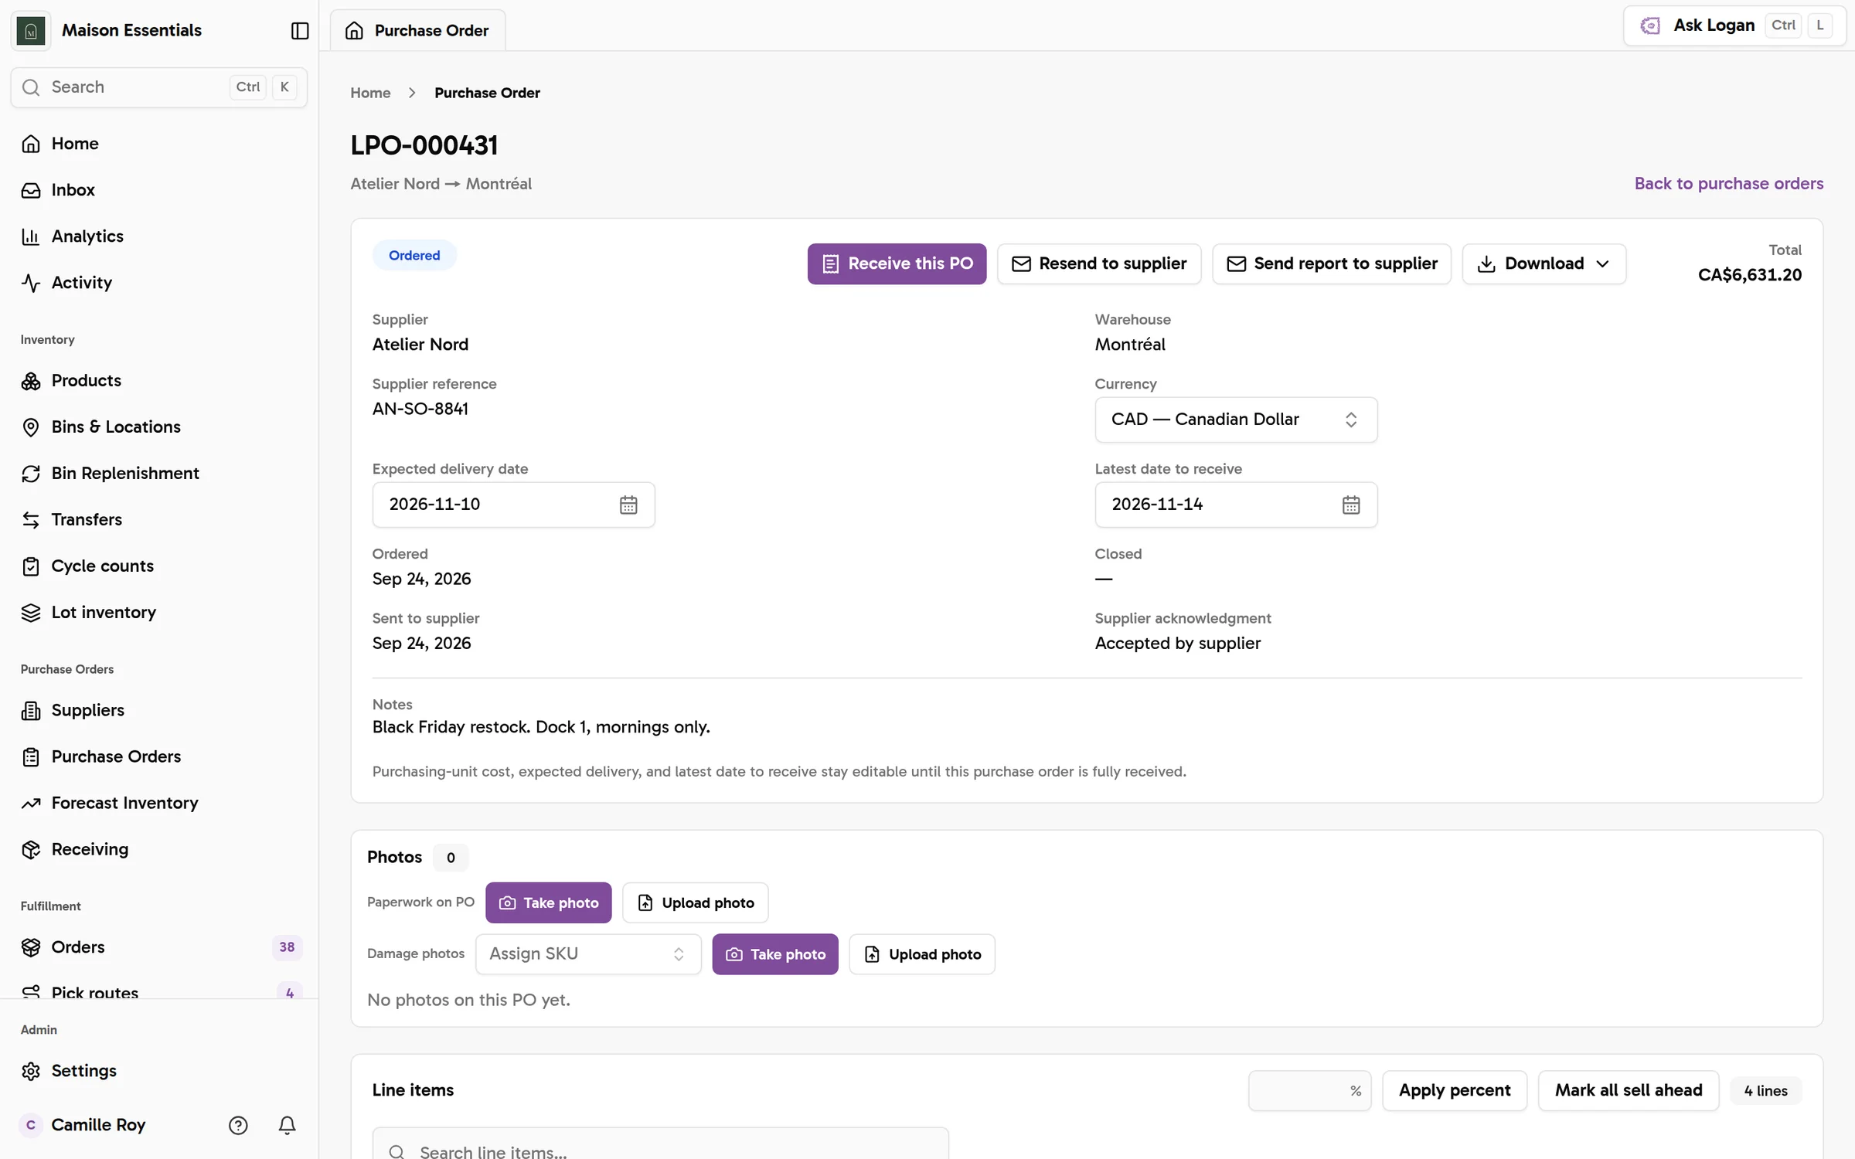Click Receive this PO button
Image resolution: width=1855 pixels, height=1159 pixels.
(897, 263)
